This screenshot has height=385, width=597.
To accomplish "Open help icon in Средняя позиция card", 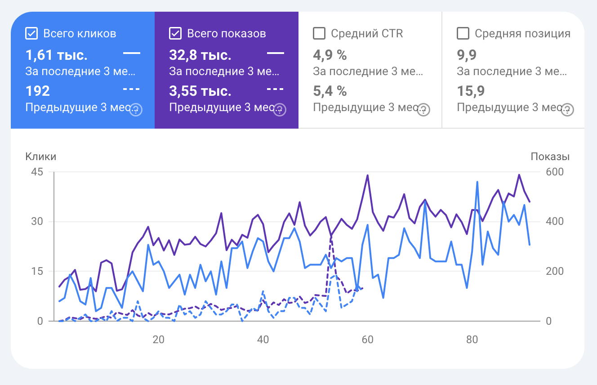I will [x=567, y=110].
